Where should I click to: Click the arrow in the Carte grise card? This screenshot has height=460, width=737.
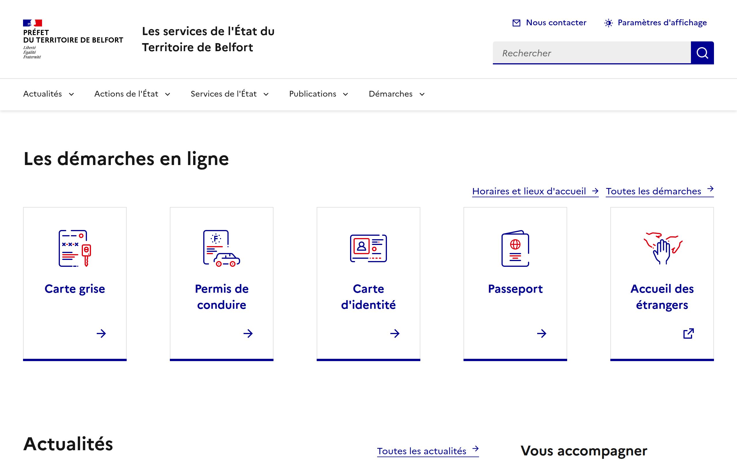[101, 333]
